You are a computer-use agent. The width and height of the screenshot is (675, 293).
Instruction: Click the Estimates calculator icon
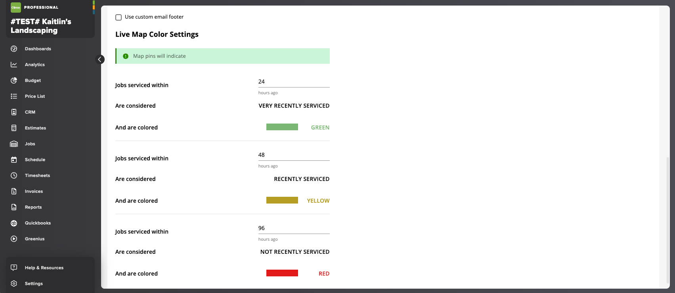pyautogui.click(x=14, y=128)
